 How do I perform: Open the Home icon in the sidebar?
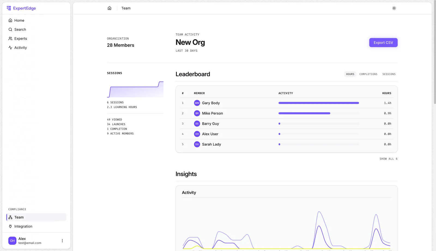pos(10,20)
